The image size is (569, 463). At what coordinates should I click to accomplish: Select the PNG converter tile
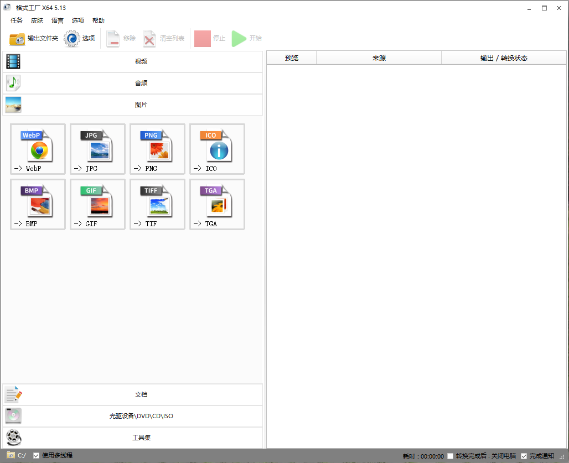point(157,149)
